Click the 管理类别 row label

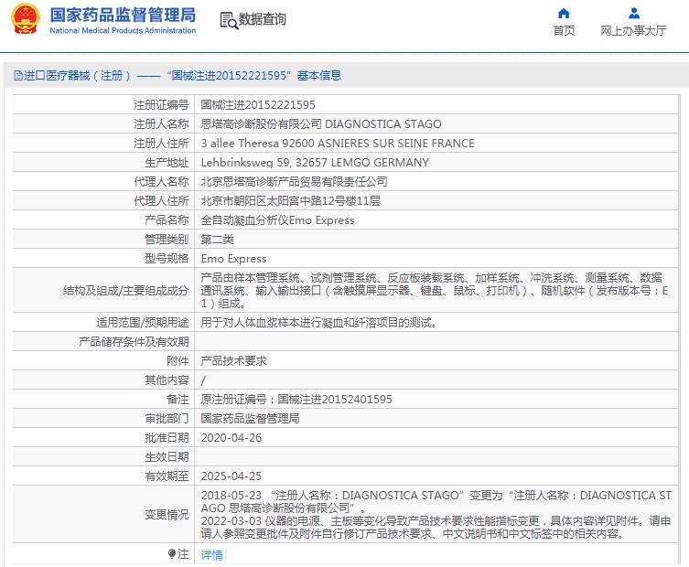tap(167, 240)
